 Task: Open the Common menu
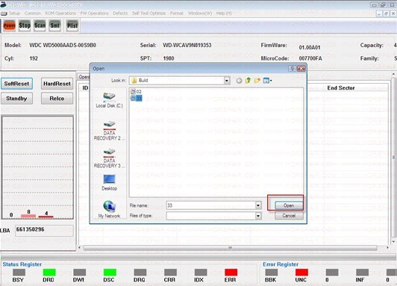point(32,13)
